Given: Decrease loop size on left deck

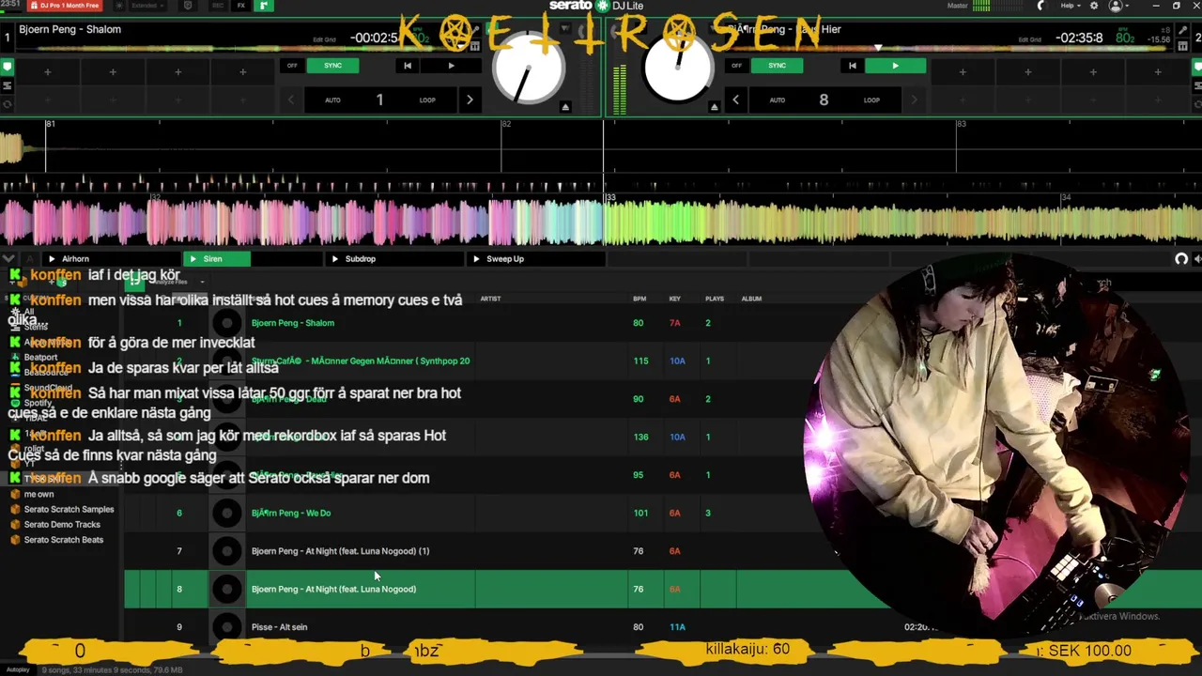Looking at the screenshot, I should pyautogui.click(x=291, y=100).
